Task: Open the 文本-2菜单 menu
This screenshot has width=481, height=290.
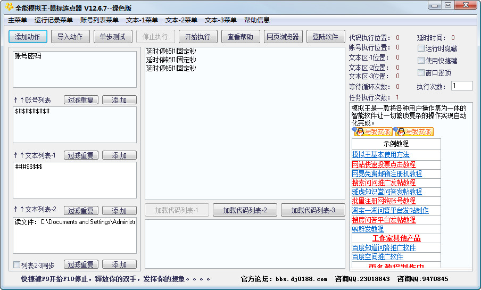Action: 181,20
